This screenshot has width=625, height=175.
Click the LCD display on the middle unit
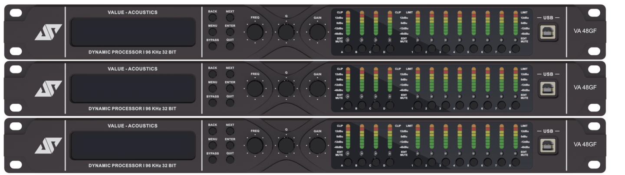click(x=132, y=89)
